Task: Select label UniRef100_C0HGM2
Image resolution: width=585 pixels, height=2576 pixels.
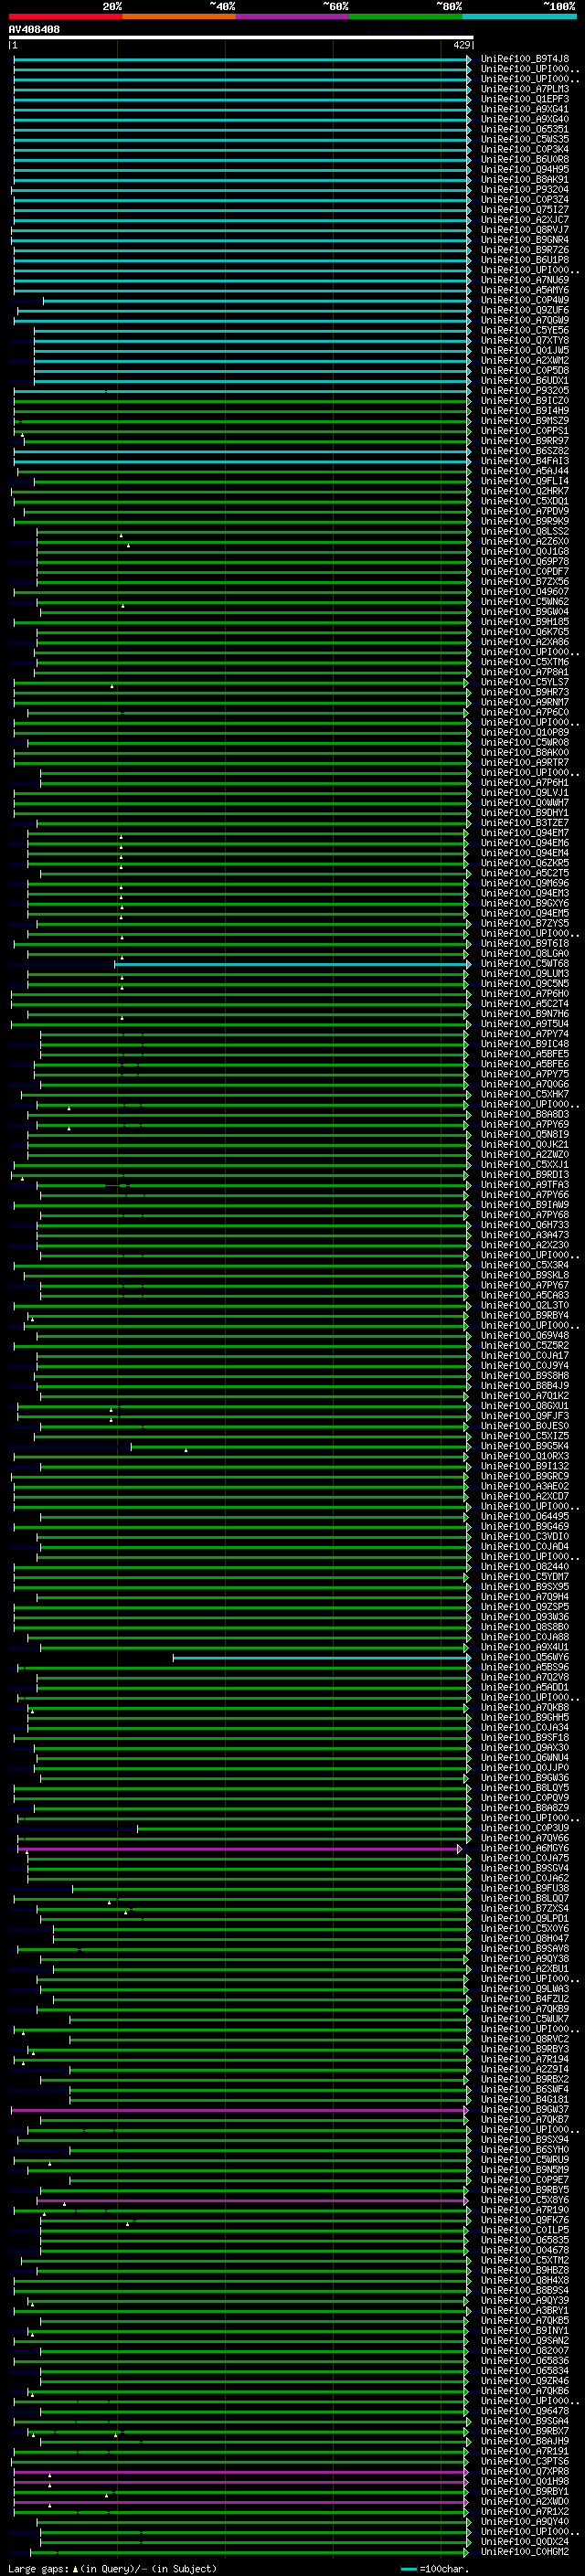Action: click(525, 2551)
